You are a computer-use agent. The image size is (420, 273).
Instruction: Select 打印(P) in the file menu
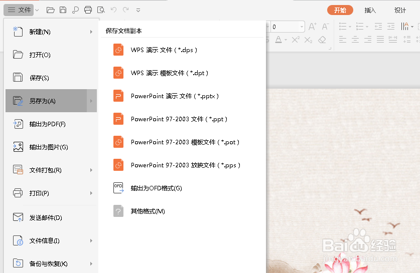click(x=51, y=193)
